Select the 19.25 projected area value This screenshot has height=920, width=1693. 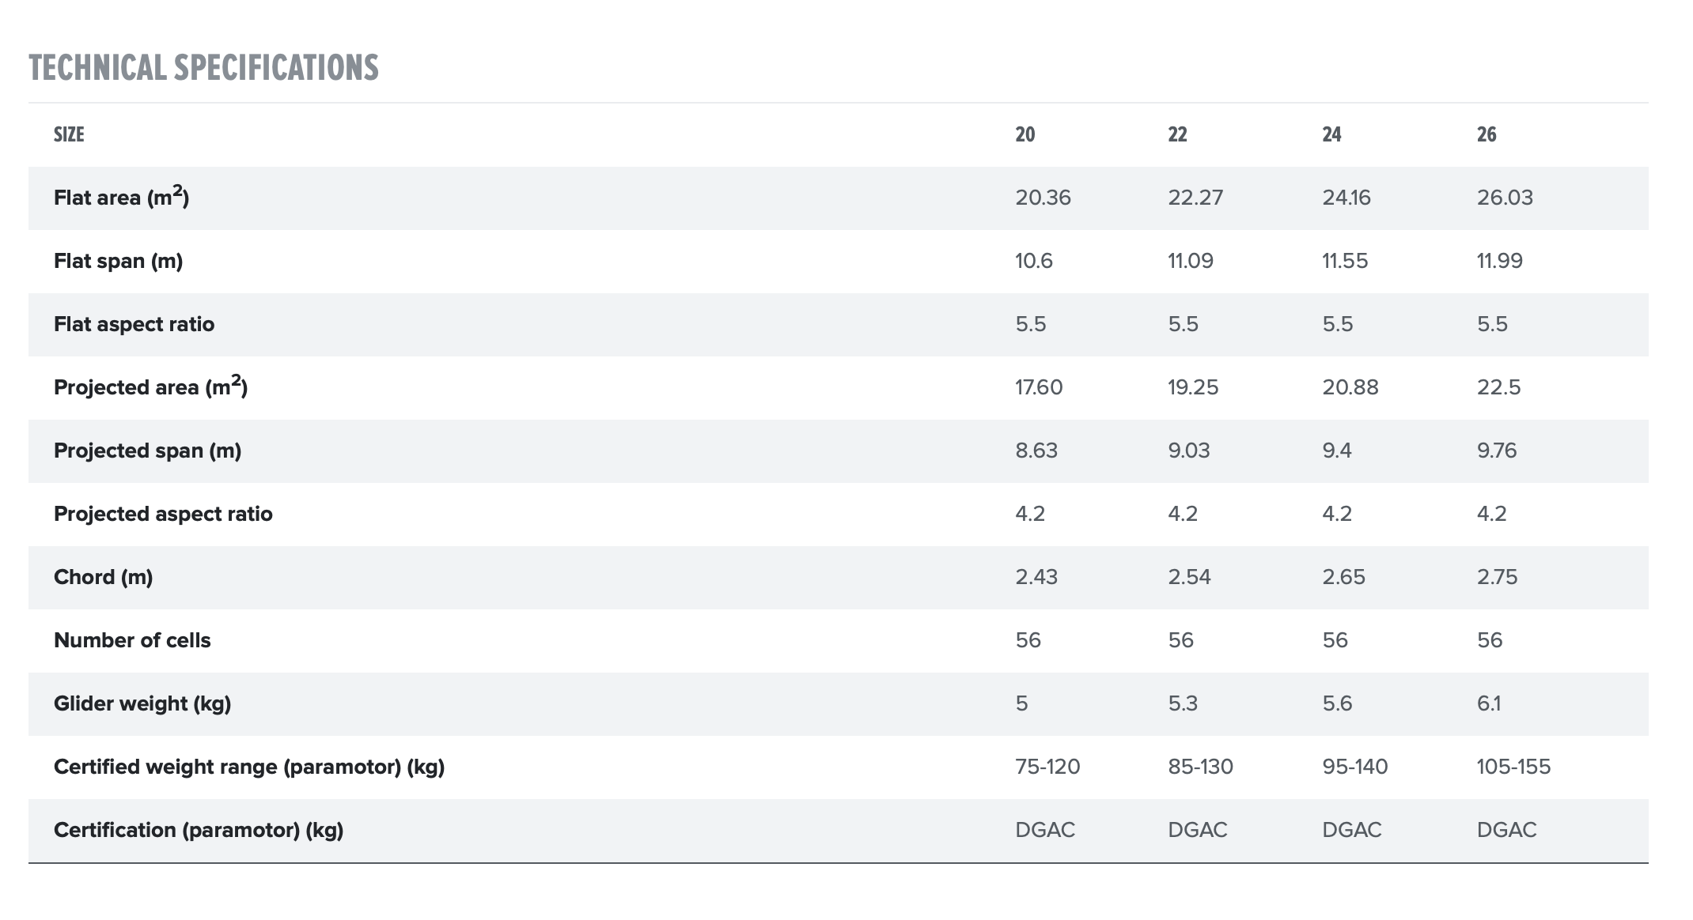[1193, 387]
